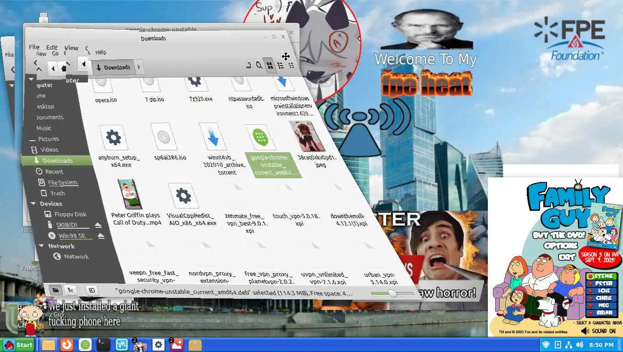Click Buy the DVD in Family Guy panel
The image size is (623, 352).
tap(558, 235)
